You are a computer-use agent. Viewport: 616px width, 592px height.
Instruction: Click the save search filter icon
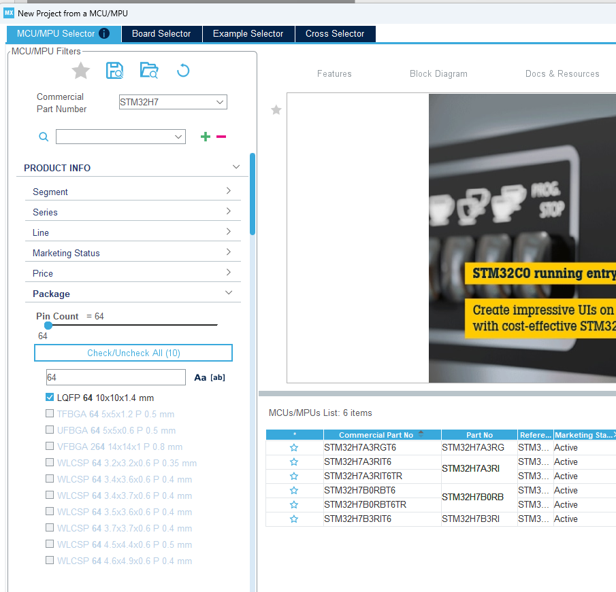115,71
